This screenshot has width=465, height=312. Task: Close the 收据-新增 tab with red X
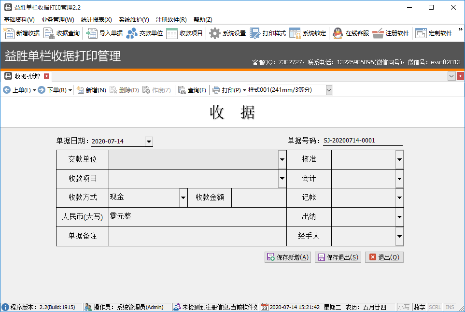tap(46, 76)
